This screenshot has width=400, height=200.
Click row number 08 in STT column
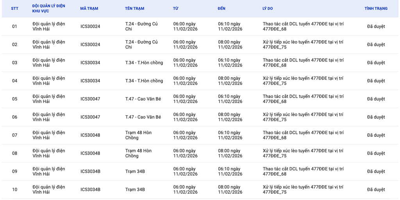pos(14,154)
